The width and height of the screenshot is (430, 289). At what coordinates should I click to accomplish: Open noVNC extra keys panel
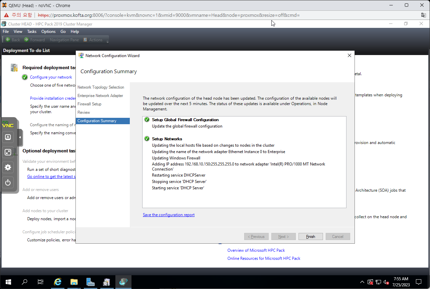click(8, 137)
